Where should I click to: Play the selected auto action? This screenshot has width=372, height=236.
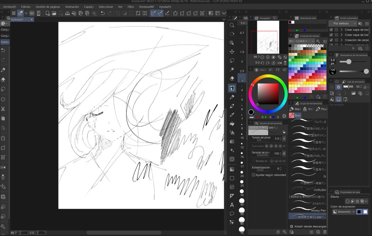pyautogui.click(x=354, y=48)
